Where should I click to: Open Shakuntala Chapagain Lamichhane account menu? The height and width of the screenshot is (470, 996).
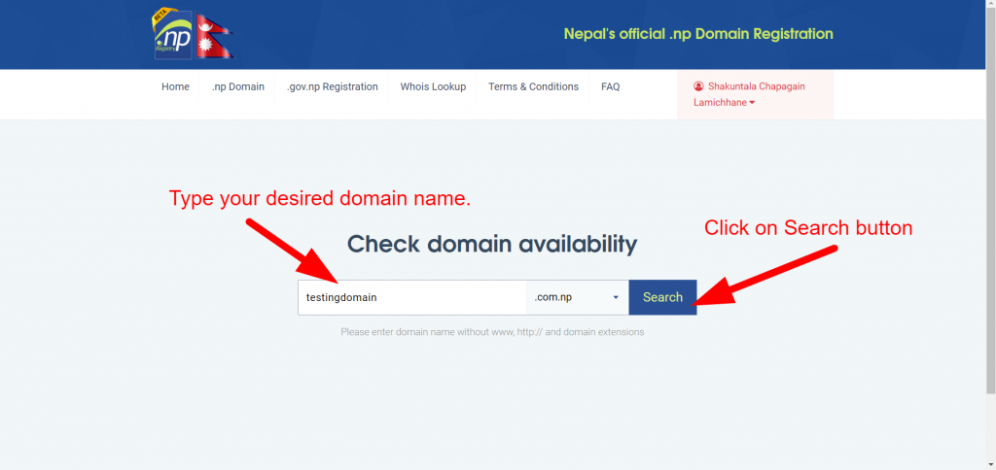[755, 94]
